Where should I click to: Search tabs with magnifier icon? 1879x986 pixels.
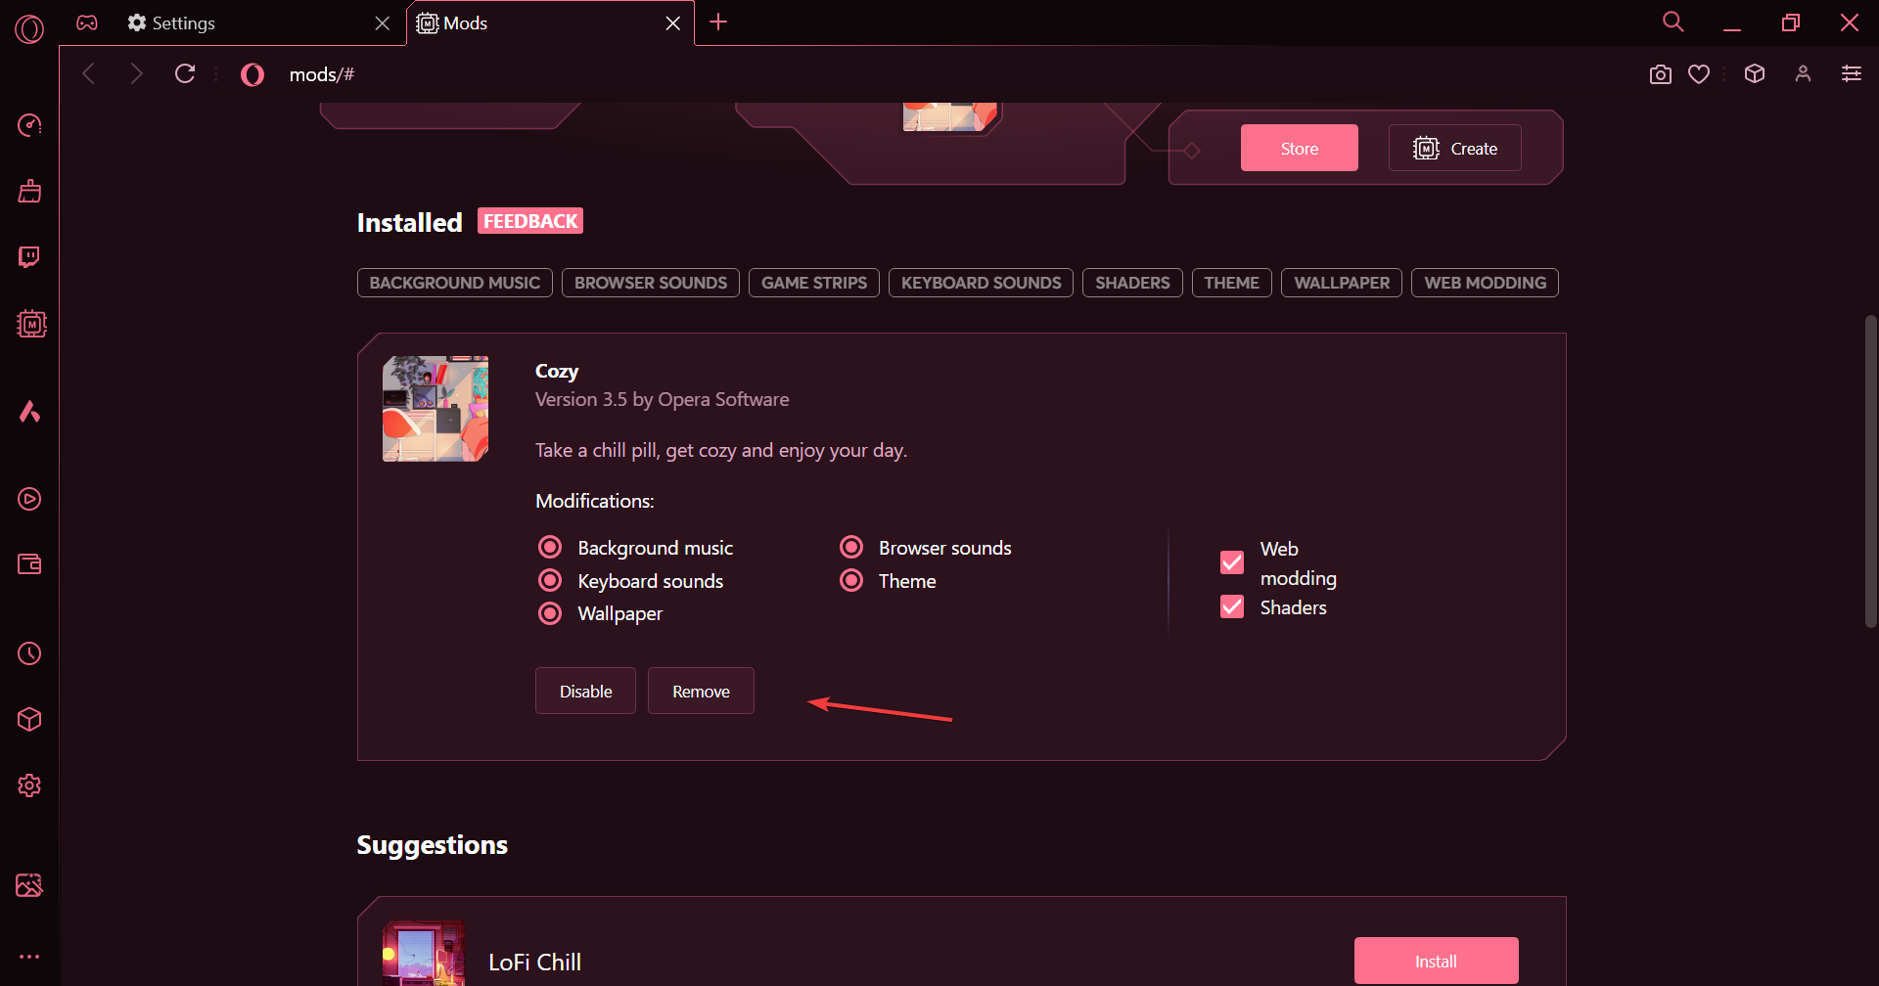tap(1673, 22)
